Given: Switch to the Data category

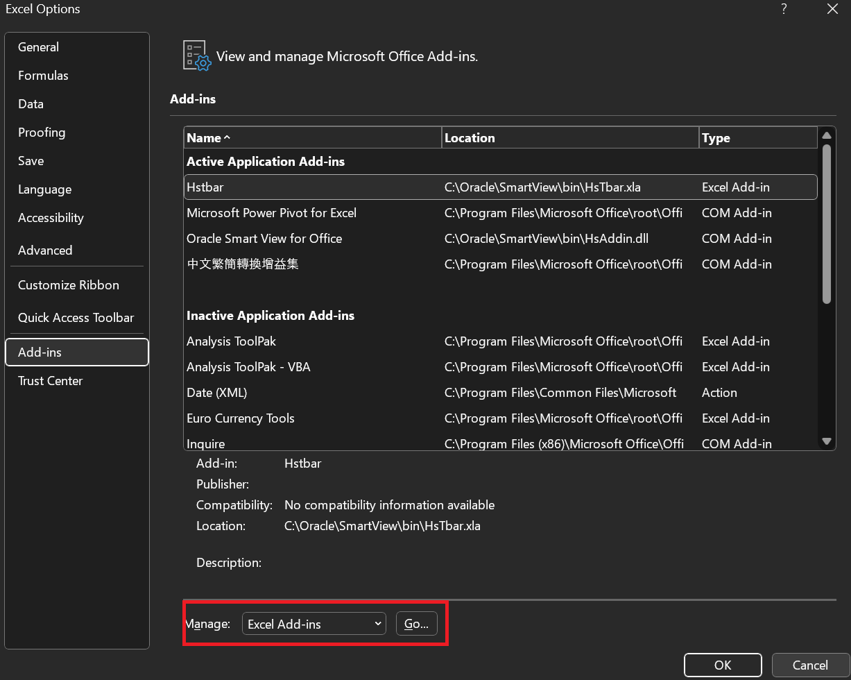Looking at the screenshot, I should (x=76, y=104).
